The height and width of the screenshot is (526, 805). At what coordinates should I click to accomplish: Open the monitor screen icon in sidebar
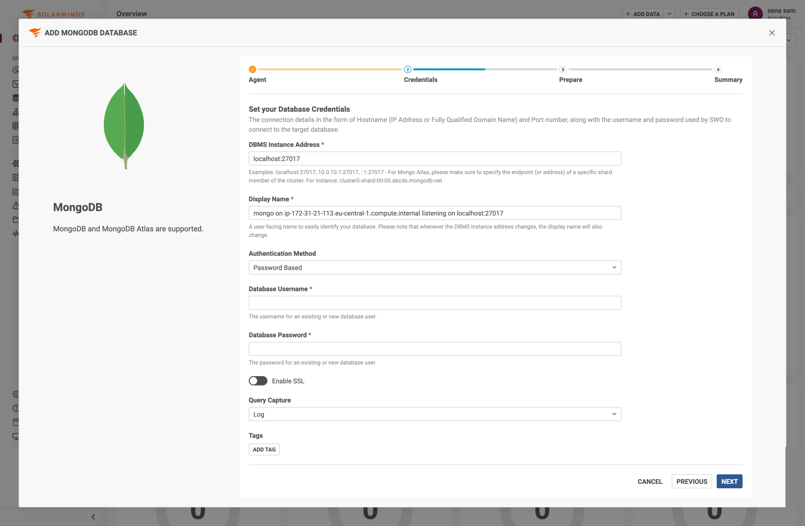point(15,436)
